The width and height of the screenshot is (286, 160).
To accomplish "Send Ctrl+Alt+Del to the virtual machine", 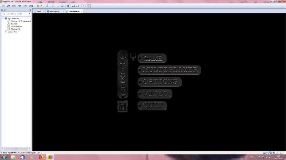I will click(x=47, y=6).
